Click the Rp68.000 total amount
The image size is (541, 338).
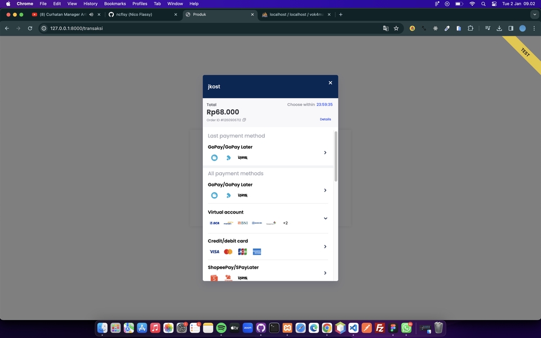(223, 112)
